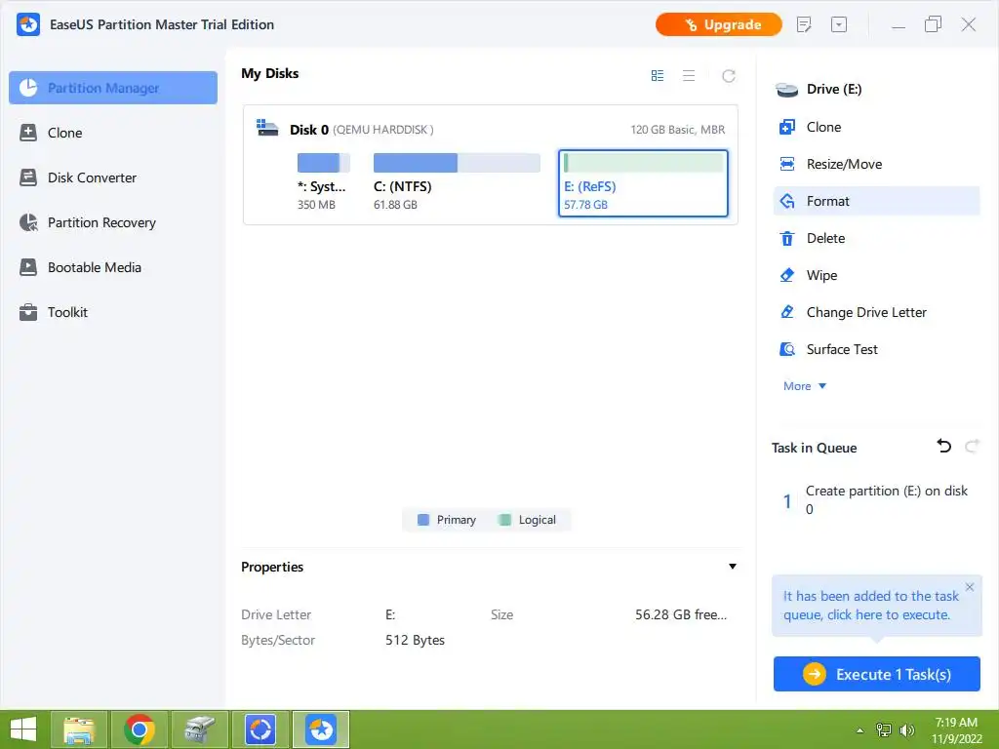The width and height of the screenshot is (999, 749).
Task: Close the task queue notification tooltip
Action: [x=970, y=586]
